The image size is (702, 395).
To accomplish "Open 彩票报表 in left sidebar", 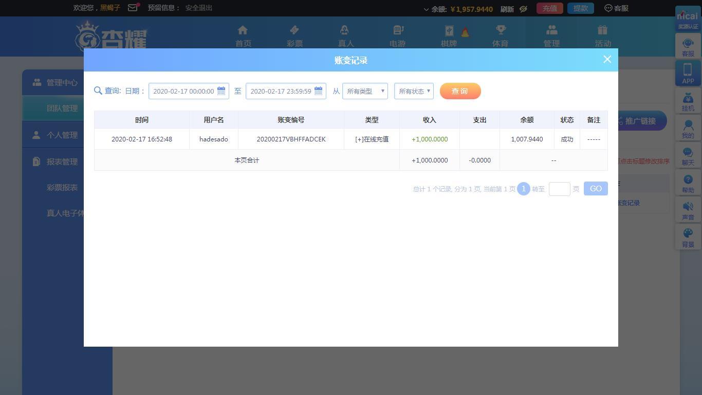I will coord(62,187).
